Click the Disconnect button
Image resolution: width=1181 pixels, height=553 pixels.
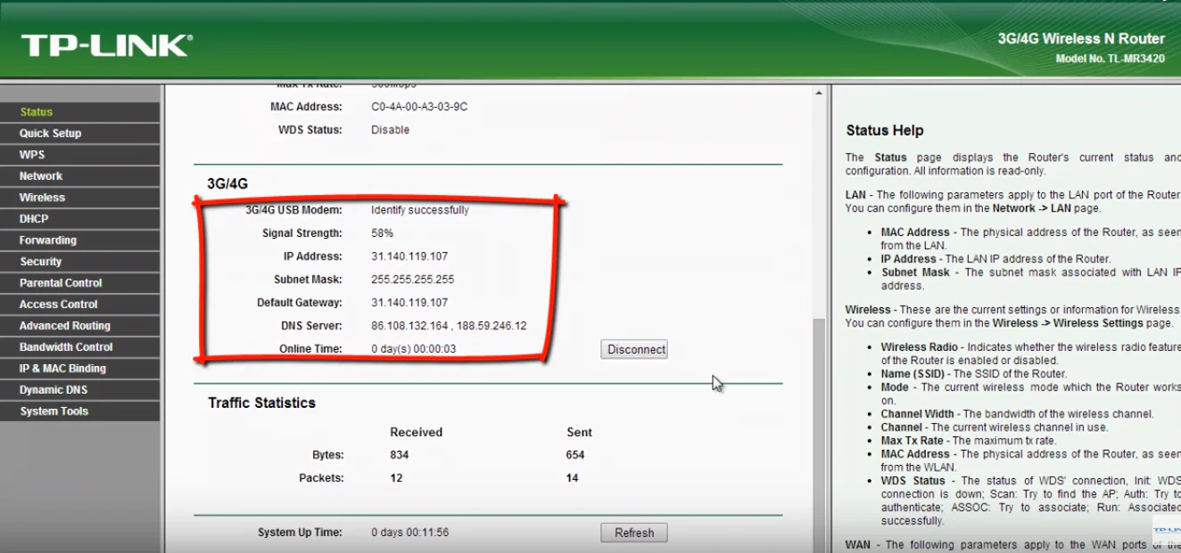tap(633, 349)
